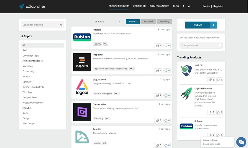The image size is (248, 148).
Task: Open Why EZlauncher page
Action: tap(160, 6)
